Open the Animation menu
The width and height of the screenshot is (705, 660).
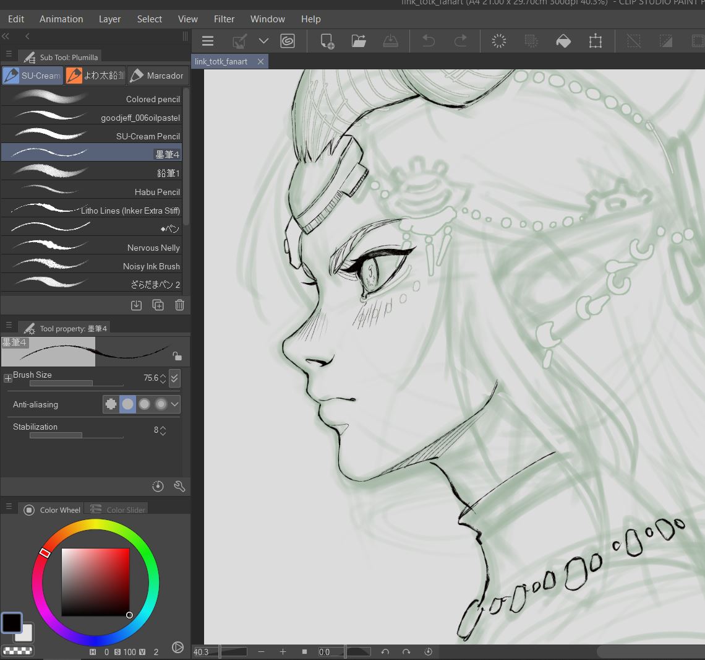61,19
